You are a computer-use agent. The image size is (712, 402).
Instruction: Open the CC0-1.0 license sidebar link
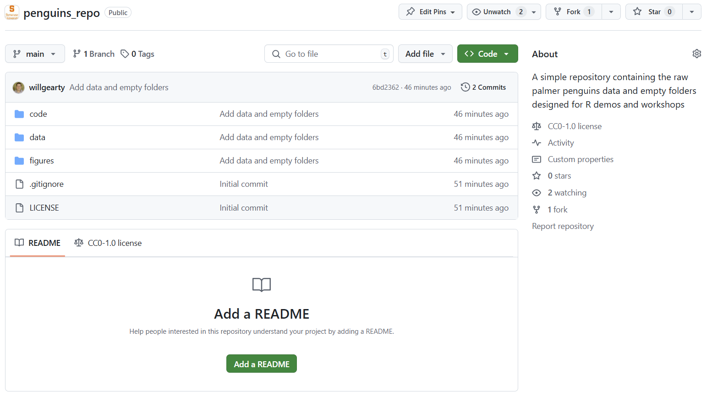[x=575, y=126]
